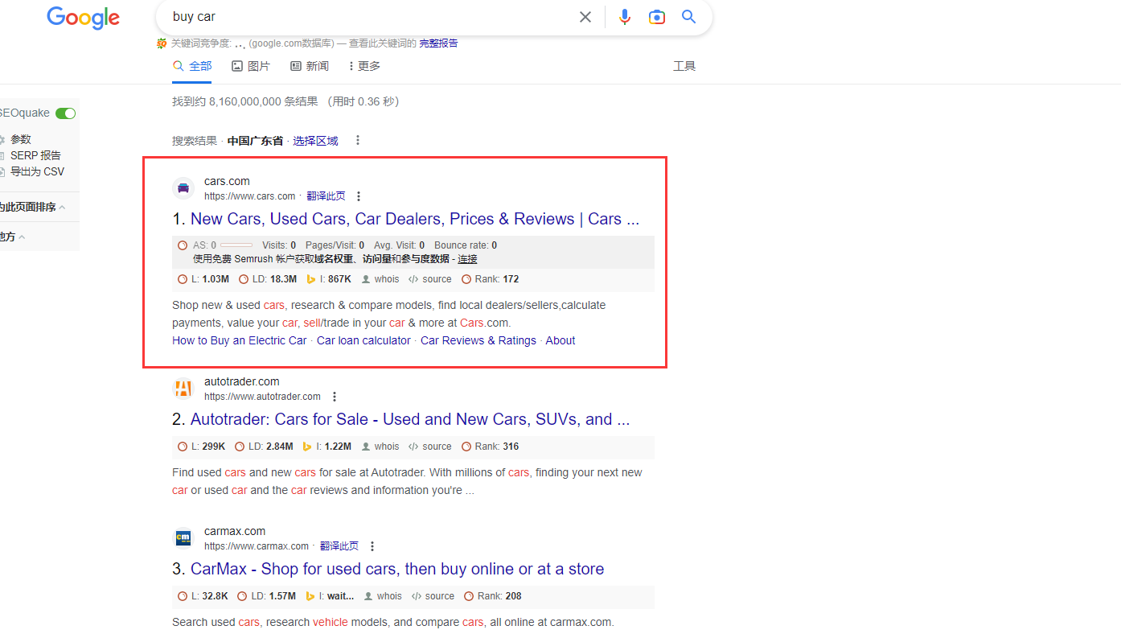Click Rank: 316 metric for autotrader

[491, 447]
